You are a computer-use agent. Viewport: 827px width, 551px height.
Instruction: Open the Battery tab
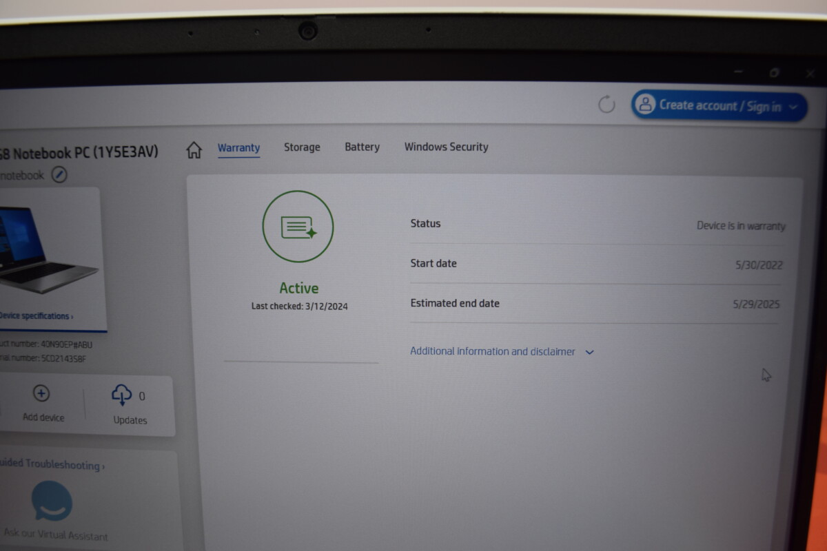[x=362, y=147]
